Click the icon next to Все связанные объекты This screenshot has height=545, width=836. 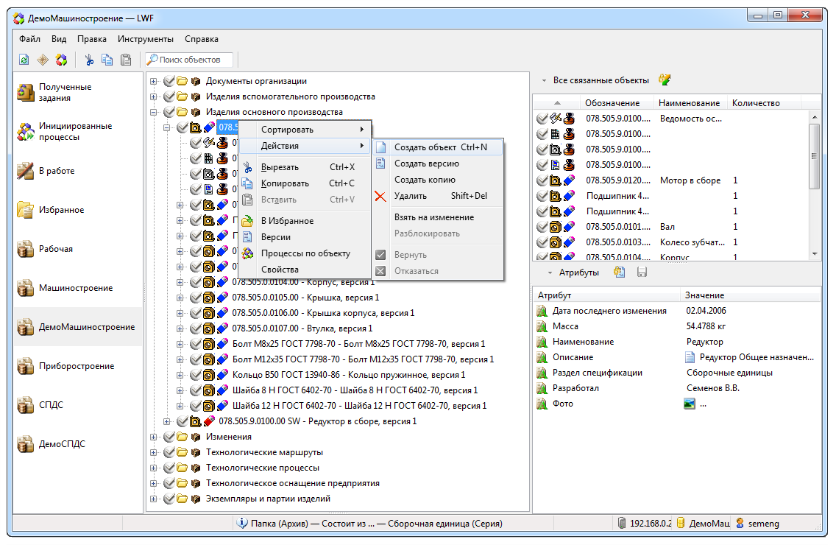click(x=665, y=80)
